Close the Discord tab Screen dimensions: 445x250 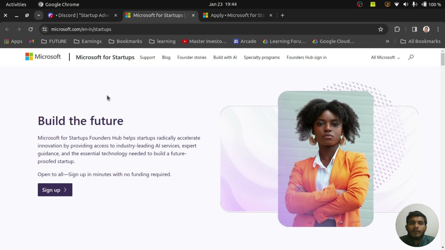116,15
